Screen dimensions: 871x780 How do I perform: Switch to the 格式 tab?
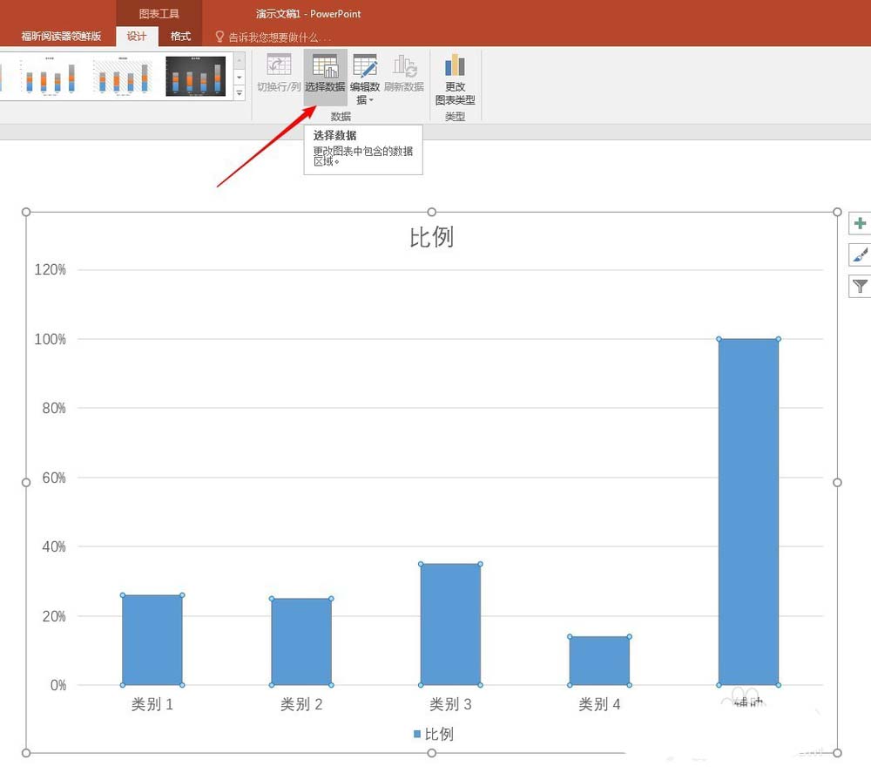click(180, 37)
